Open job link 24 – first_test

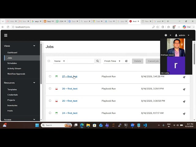point(70,113)
